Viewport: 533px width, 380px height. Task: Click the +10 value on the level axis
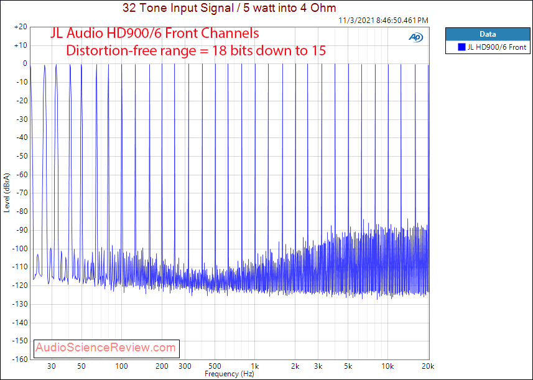coord(21,45)
